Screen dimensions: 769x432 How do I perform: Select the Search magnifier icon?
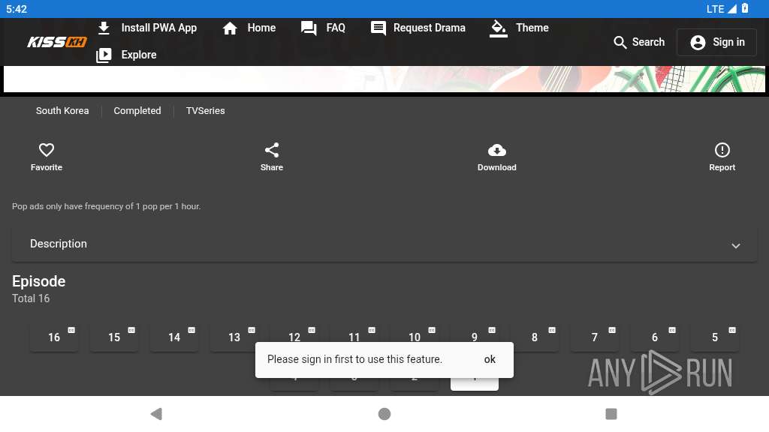pyautogui.click(x=620, y=43)
